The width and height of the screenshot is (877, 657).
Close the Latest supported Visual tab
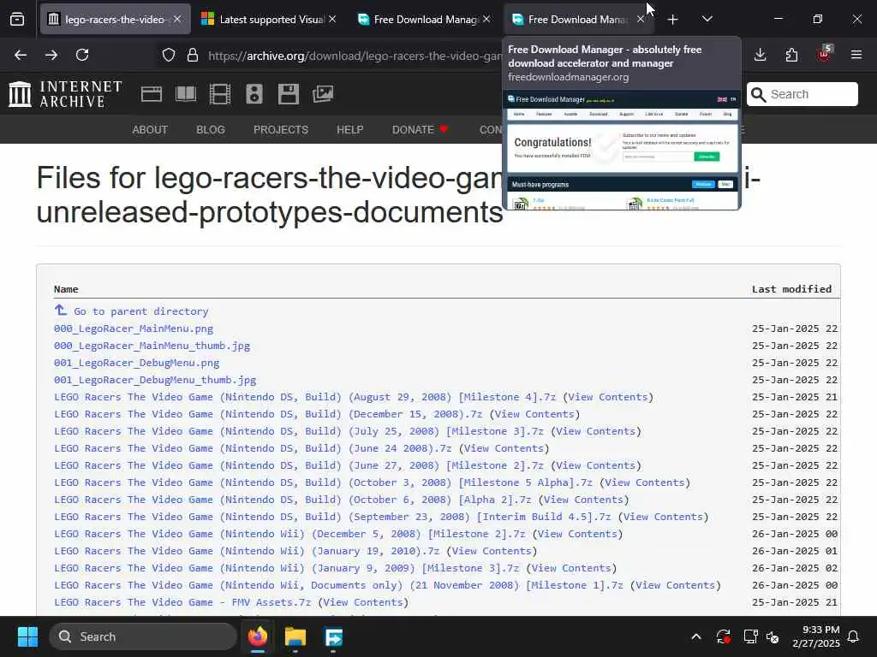[332, 19]
